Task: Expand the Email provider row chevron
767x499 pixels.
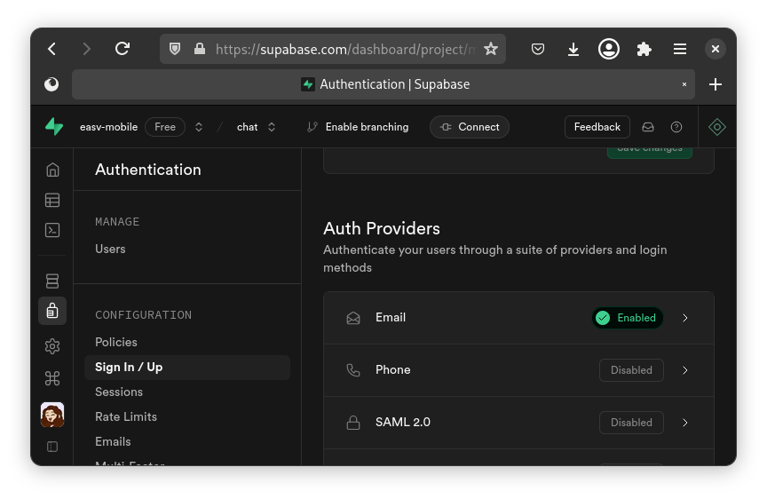Action: tap(684, 318)
